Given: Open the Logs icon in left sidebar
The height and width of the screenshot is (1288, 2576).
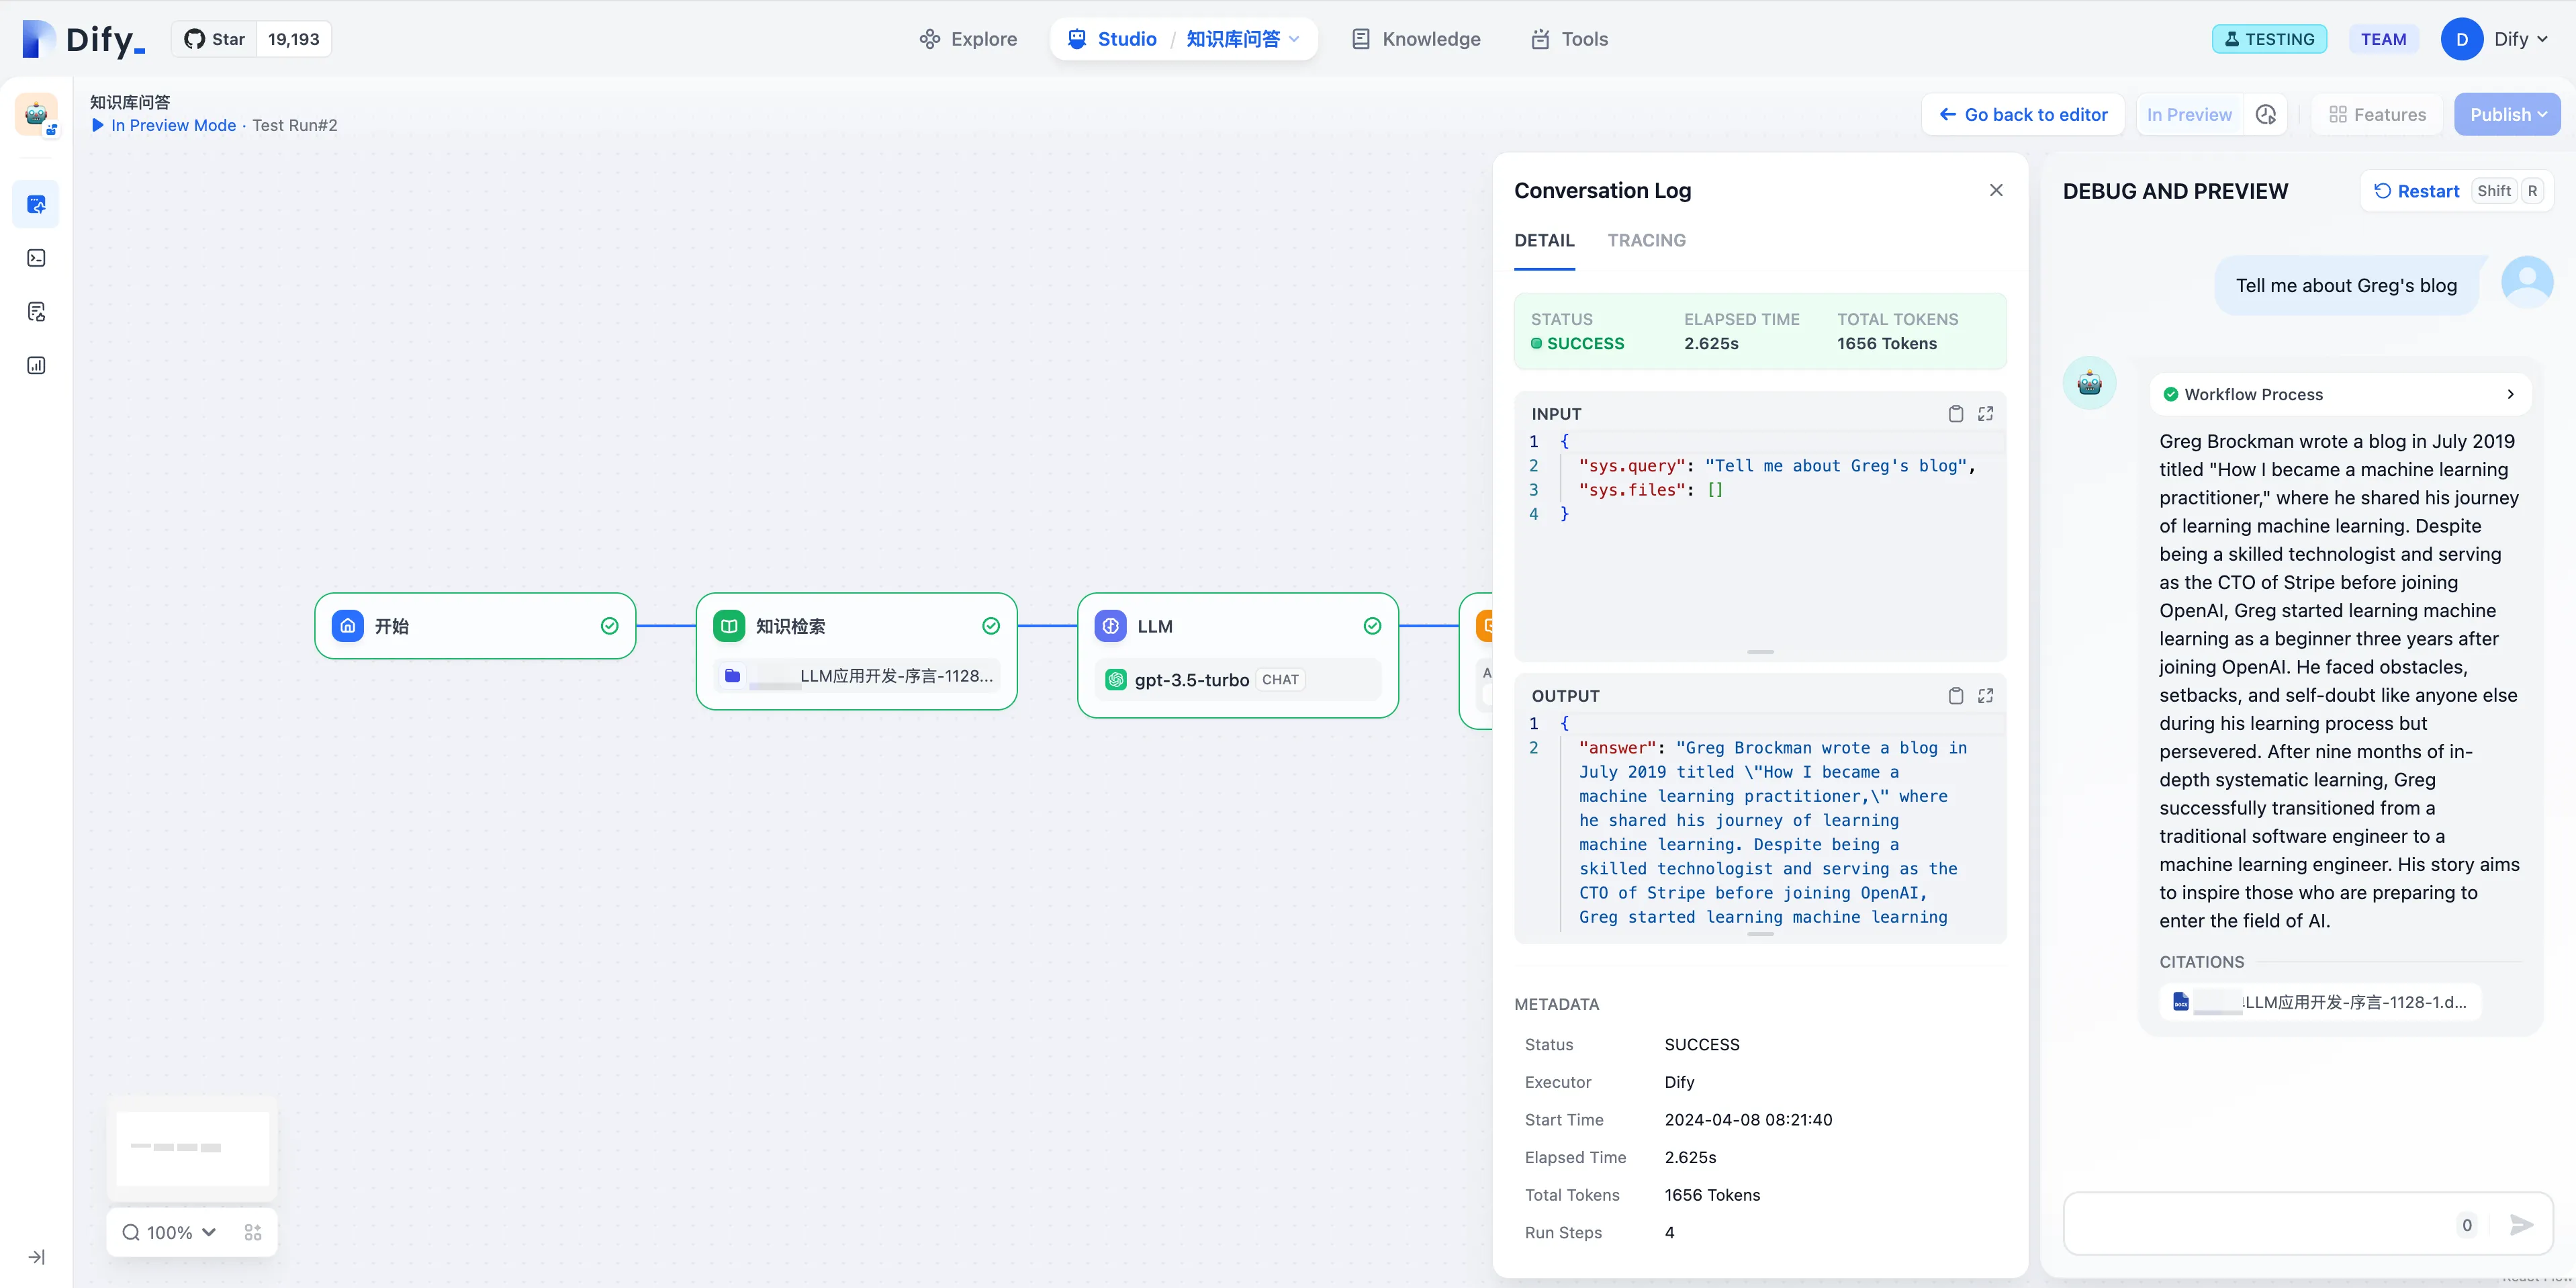Looking at the screenshot, I should click(36, 312).
